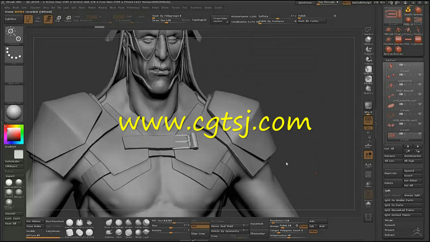Open the Transform menu
This screenshot has width=430, height=242.
click(x=196, y=8)
